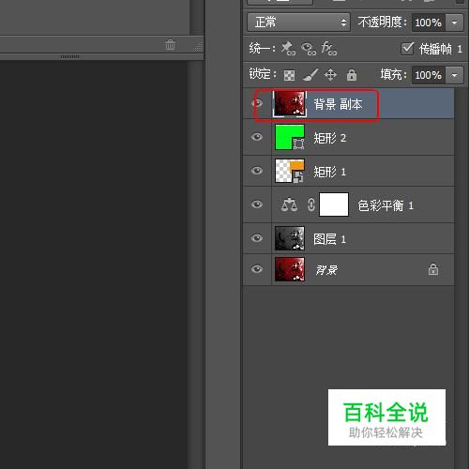
Task: Lock transparent pixels checkerboard icon
Action: click(289, 75)
